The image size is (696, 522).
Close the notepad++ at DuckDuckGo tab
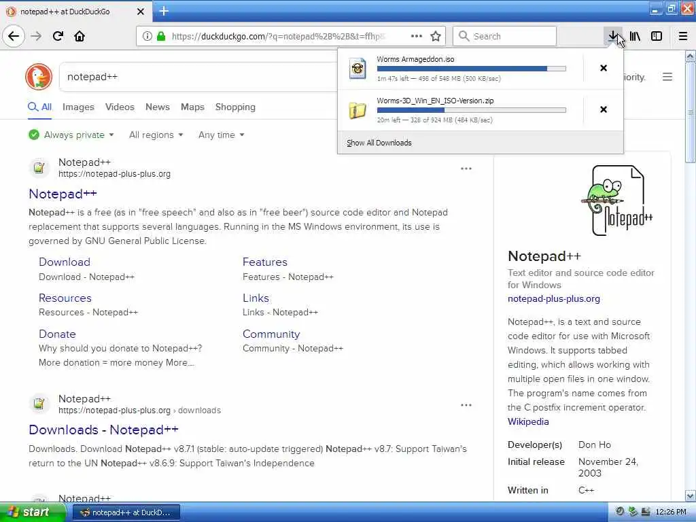140,12
